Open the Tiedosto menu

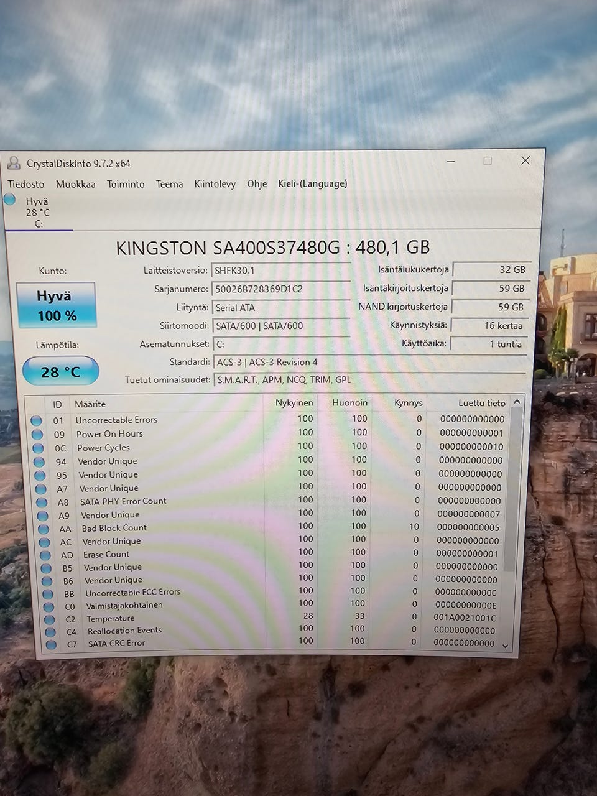pyautogui.click(x=26, y=184)
